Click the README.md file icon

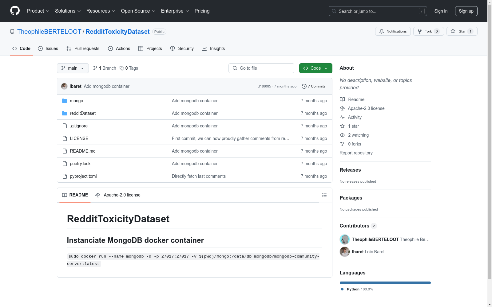point(65,151)
